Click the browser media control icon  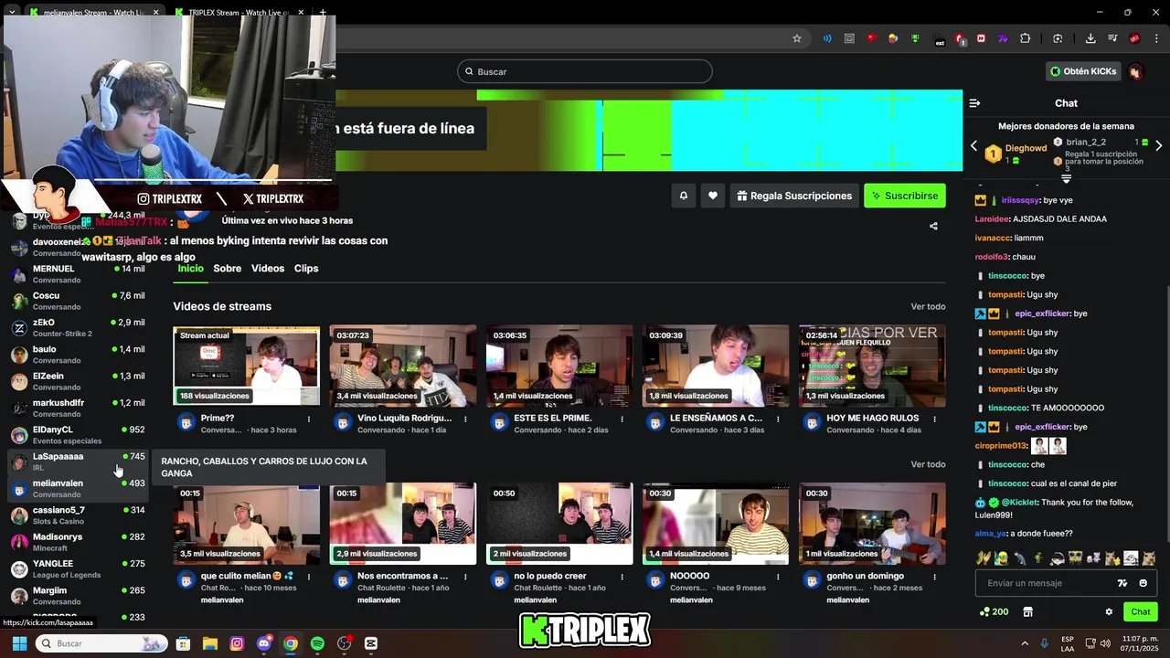click(x=1112, y=38)
